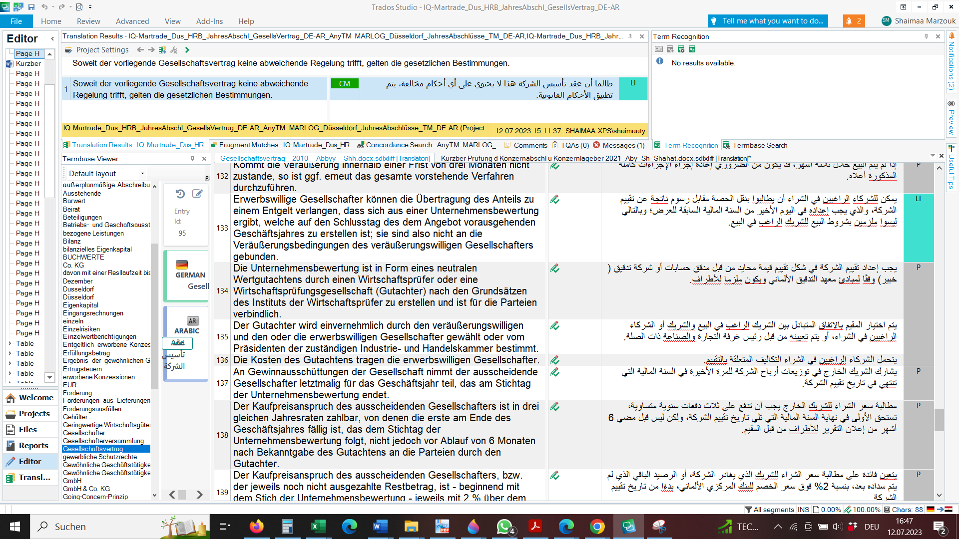
Task: Click the edit entry pencil icon
Action: pos(197,194)
